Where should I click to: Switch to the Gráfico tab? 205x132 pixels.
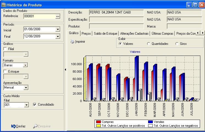click(x=74, y=33)
